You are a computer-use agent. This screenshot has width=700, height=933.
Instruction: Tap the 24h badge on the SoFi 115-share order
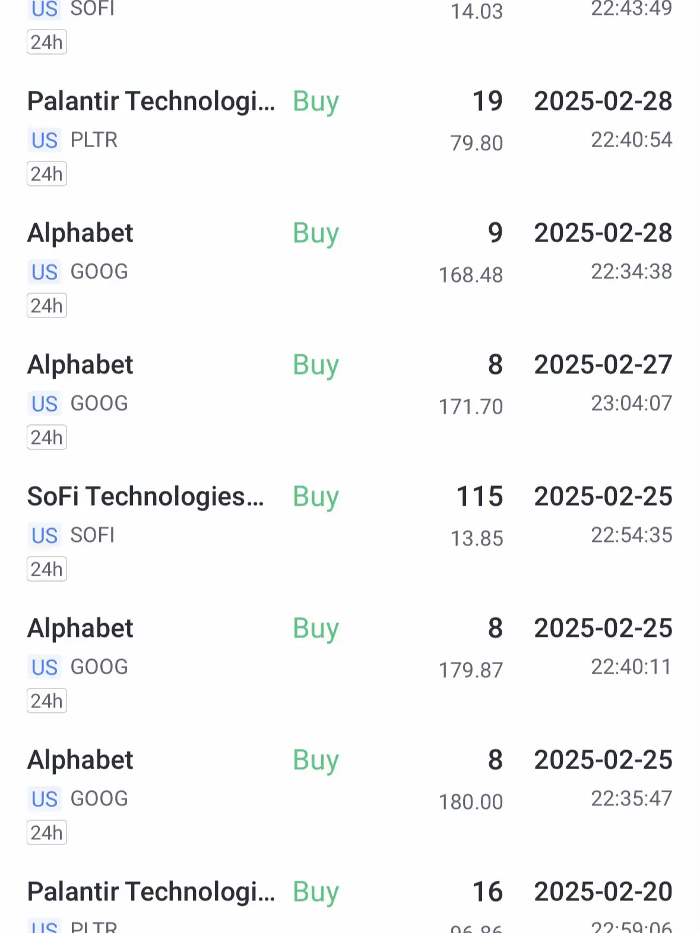coord(47,570)
